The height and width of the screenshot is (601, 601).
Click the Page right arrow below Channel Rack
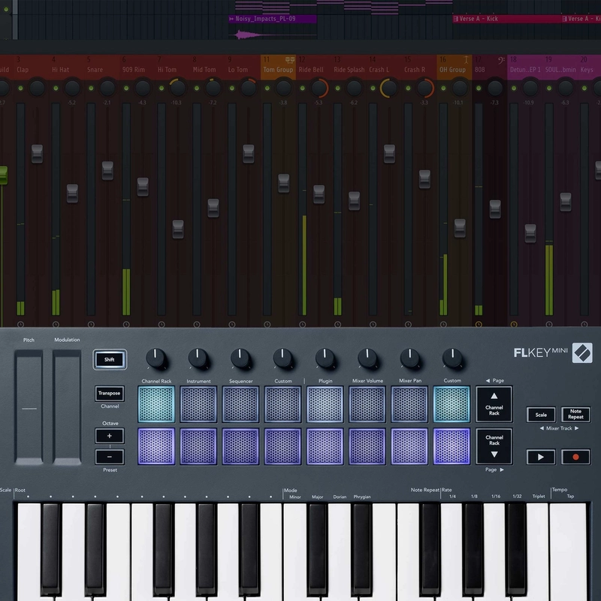point(500,470)
